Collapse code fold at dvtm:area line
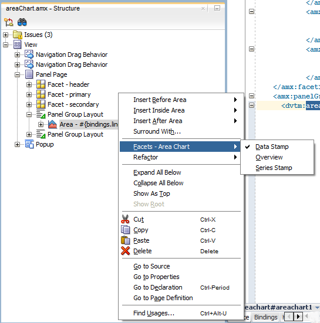320x323 pixels. [251, 106]
